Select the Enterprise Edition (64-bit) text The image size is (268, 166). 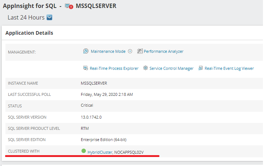click(x=104, y=140)
